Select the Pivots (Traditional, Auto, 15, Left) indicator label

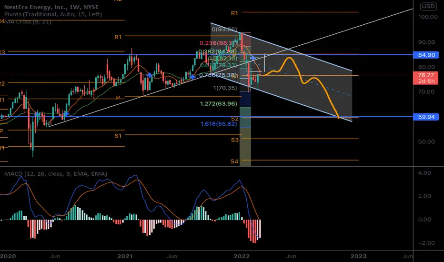tap(53, 14)
